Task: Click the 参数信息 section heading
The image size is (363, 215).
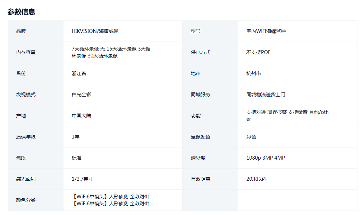Action: pos(21,12)
